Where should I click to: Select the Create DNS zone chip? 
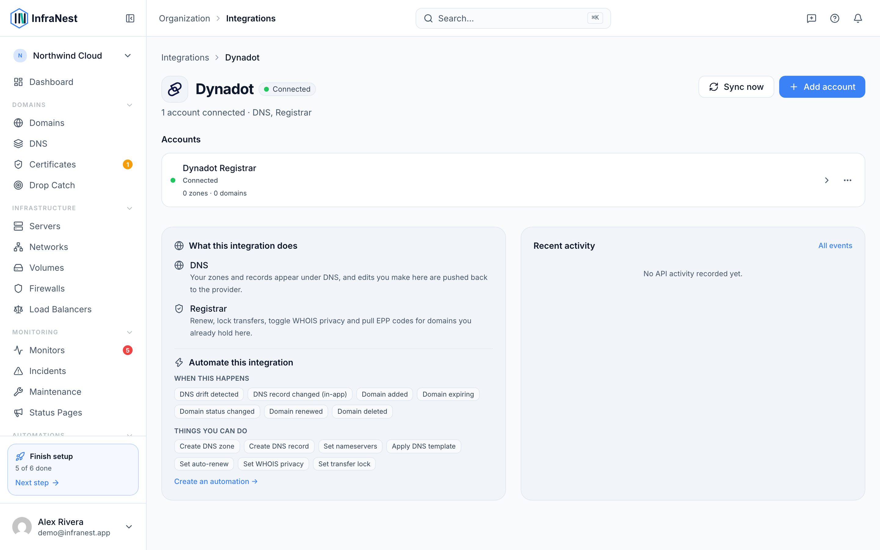click(207, 446)
